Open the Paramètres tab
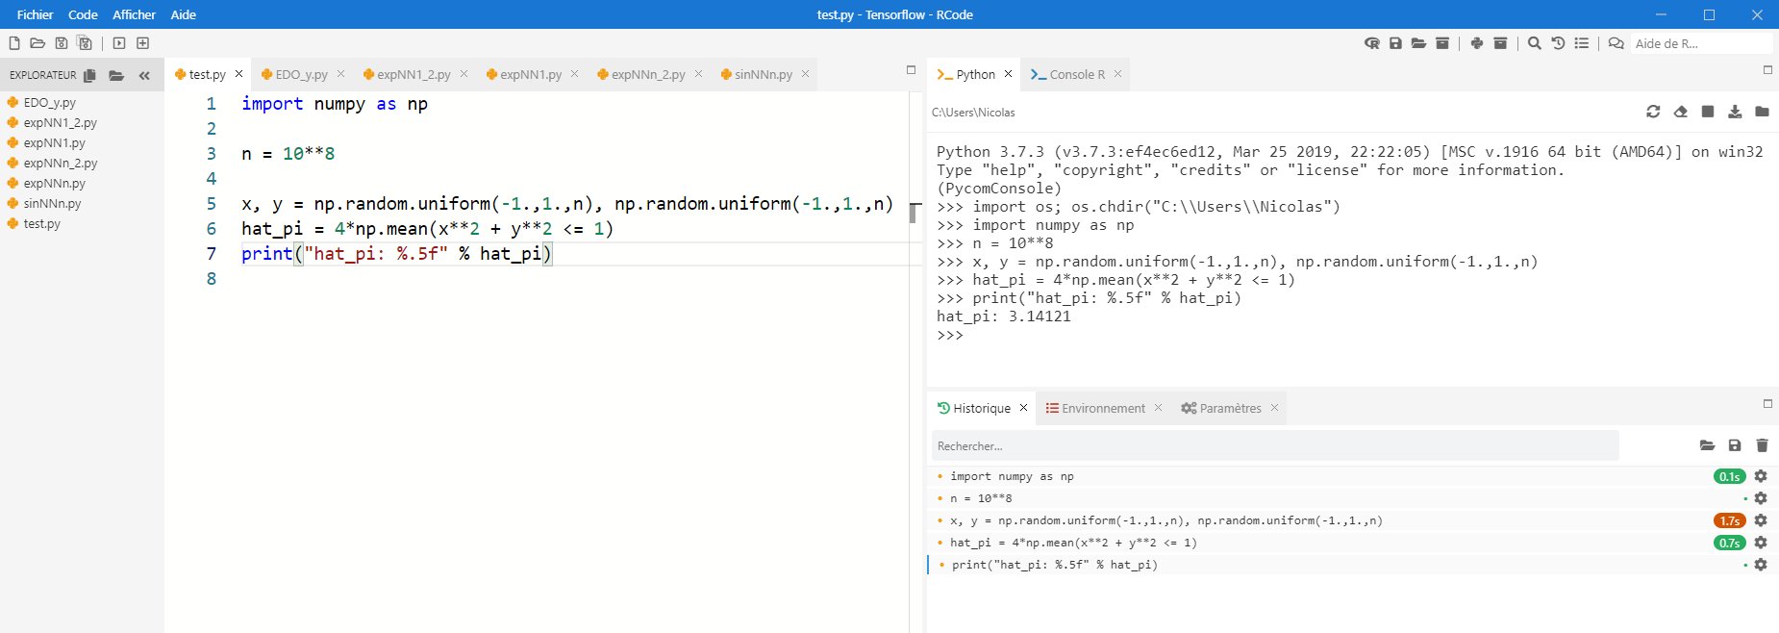The width and height of the screenshot is (1779, 633). tap(1230, 408)
